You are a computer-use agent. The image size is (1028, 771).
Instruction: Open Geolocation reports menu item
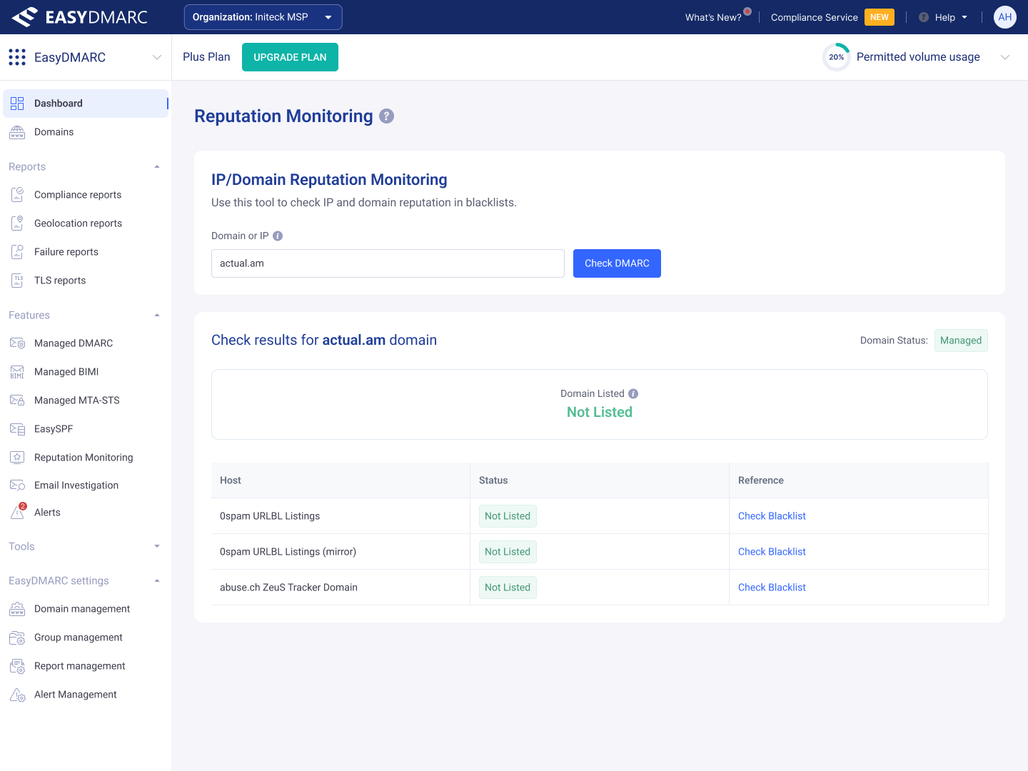(x=86, y=223)
